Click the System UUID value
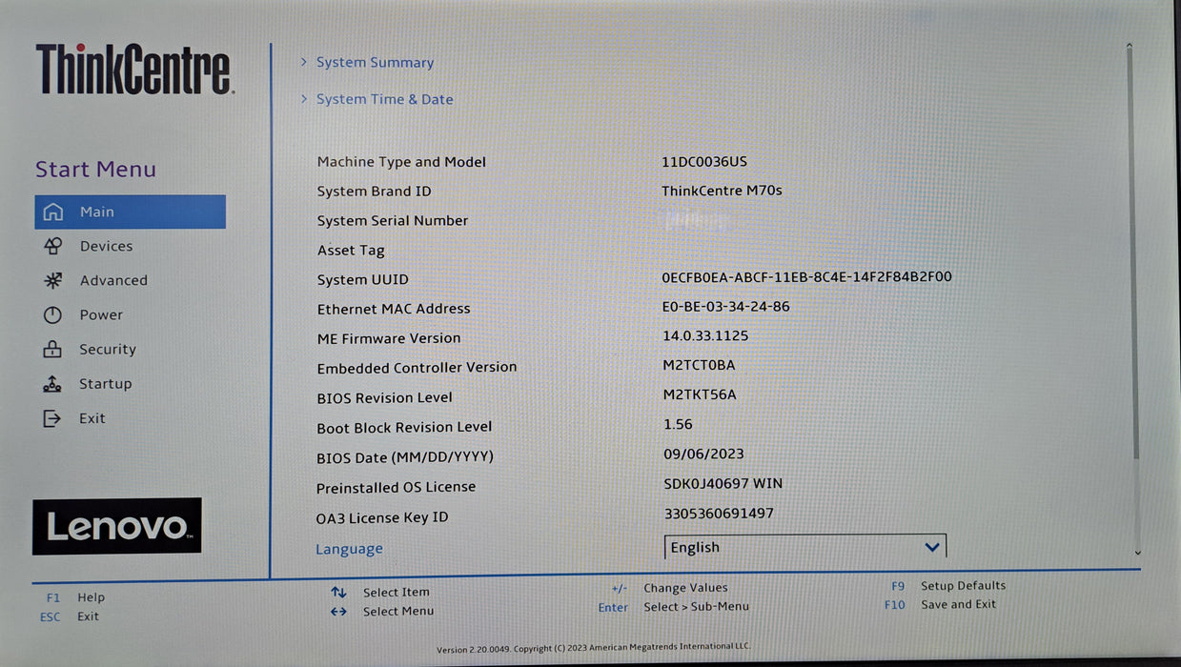Screen dimensions: 1181x667 point(806,277)
